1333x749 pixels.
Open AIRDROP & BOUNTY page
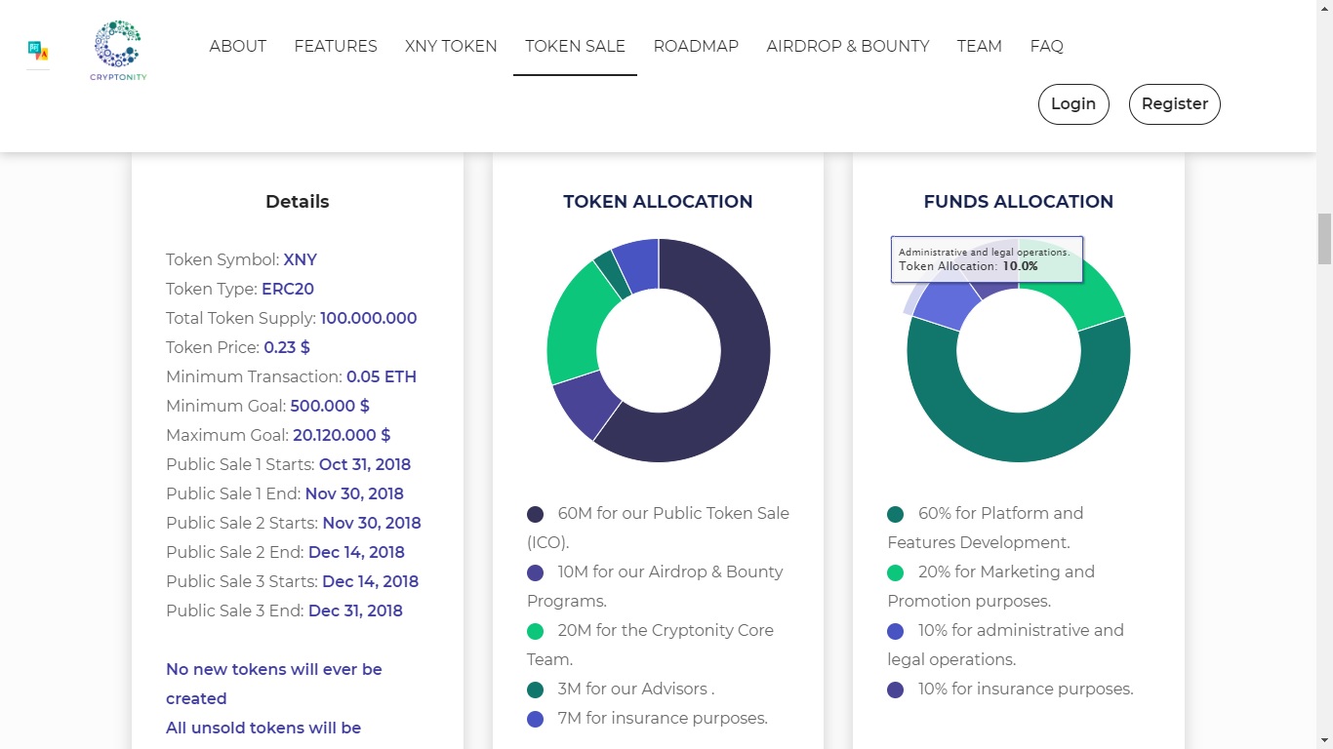pyautogui.click(x=848, y=46)
